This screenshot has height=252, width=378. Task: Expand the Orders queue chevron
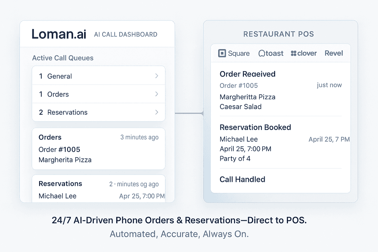157,94
